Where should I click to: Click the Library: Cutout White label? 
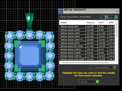(x=75, y=17)
